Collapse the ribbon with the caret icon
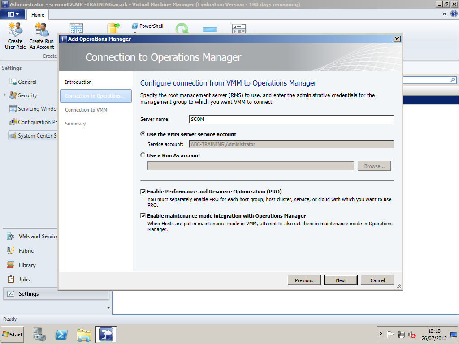 pos(444,14)
